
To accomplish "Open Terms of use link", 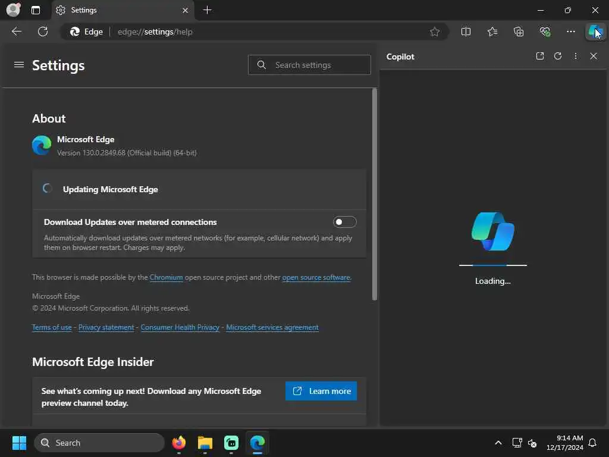I will pyautogui.click(x=52, y=327).
